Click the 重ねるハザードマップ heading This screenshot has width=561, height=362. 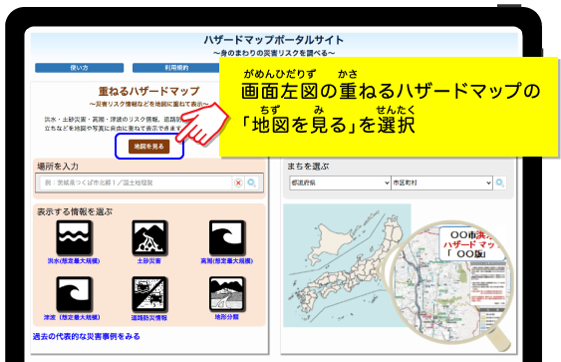[149, 91]
